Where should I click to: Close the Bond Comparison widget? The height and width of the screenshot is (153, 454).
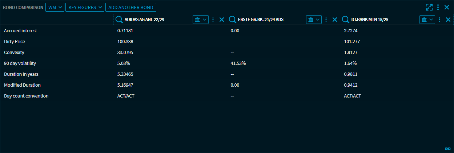[447, 7]
